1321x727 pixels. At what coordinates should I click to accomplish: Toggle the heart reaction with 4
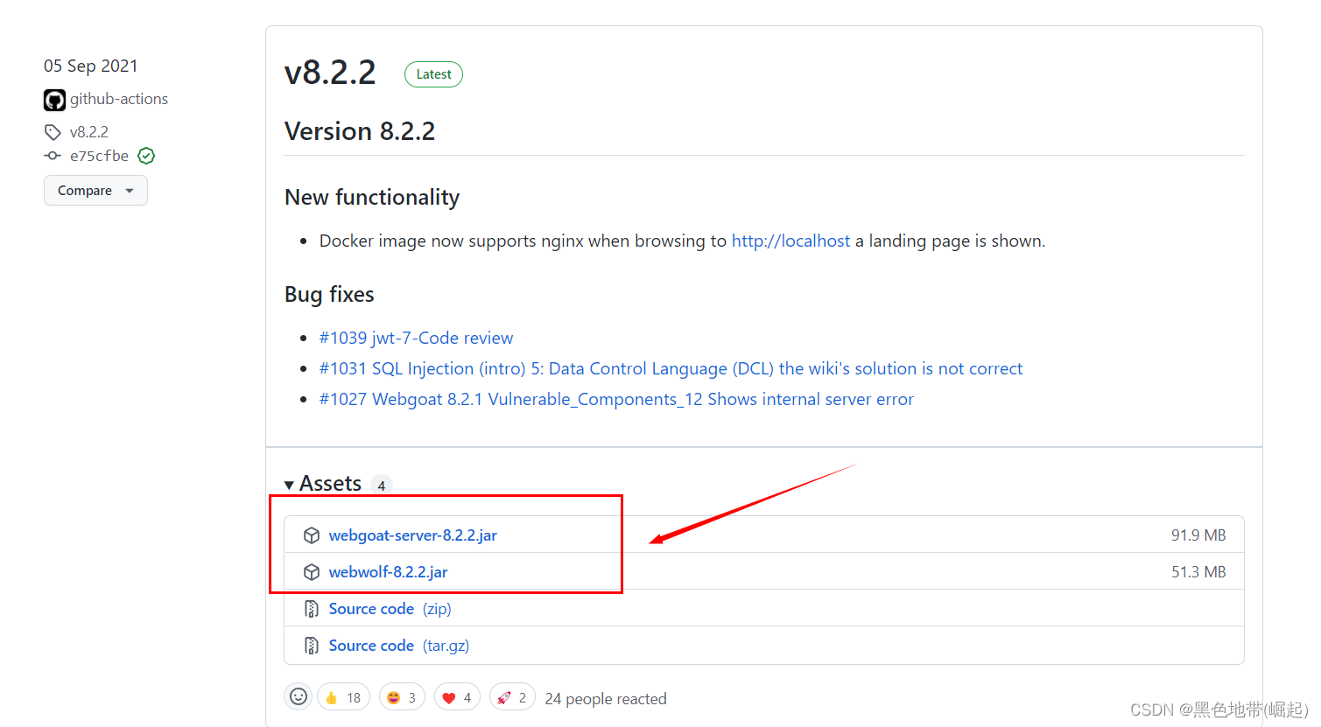pos(457,697)
